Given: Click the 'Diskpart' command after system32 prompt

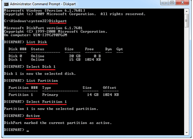Looking at the screenshot, I should click(x=58, y=21).
